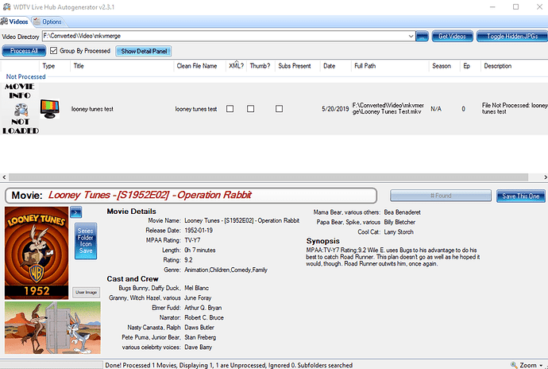Click the date cell 5/20/2019
The height and width of the screenshot is (369, 548).
pyautogui.click(x=335, y=109)
